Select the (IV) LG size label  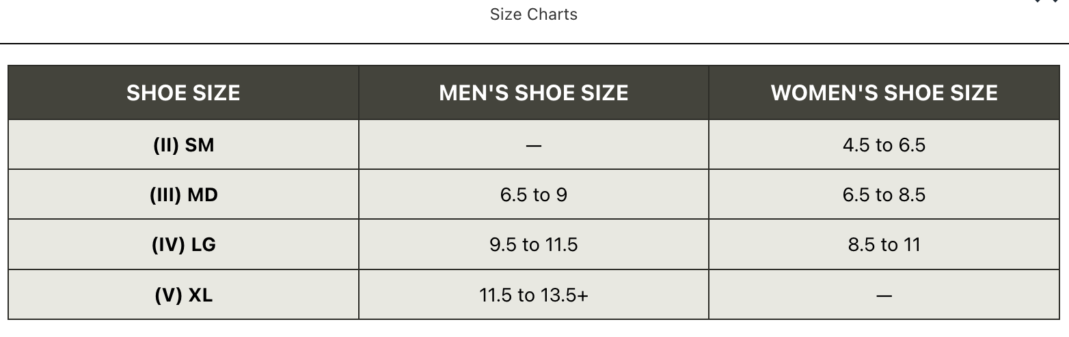tap(183, 244)
